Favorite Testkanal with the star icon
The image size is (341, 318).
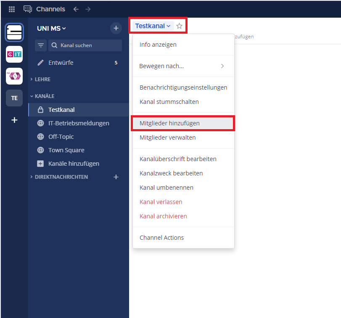click(x=180, y=26)
